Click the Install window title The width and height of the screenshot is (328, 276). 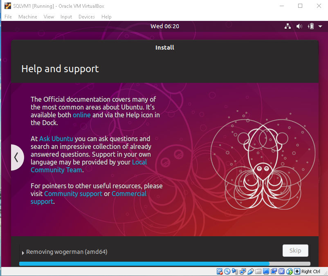tap(165, 48)
